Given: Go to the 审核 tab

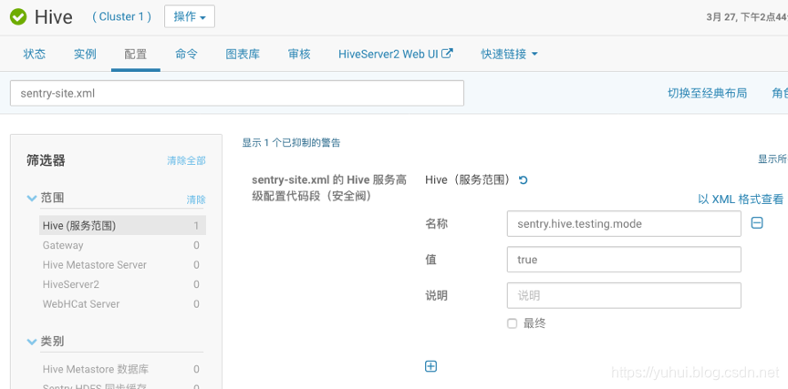Looking at the screenshot, I should pos(299,54).
